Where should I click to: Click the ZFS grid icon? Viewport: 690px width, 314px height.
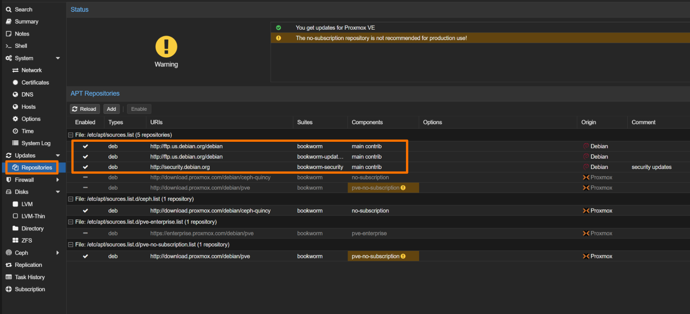point(15,241)
